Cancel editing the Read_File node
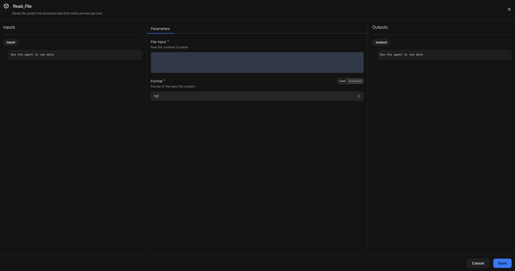 tap(478, 263)
